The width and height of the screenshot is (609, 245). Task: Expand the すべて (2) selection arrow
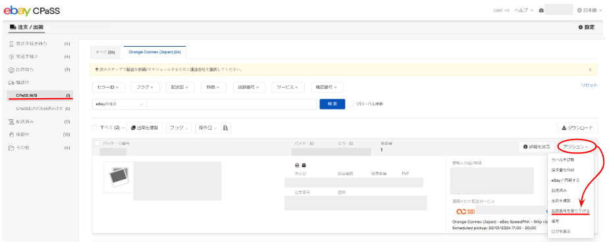point(124,127)
